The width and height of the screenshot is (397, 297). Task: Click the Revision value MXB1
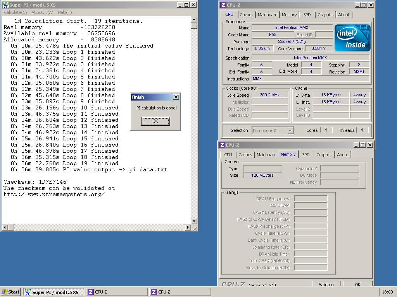359,72
